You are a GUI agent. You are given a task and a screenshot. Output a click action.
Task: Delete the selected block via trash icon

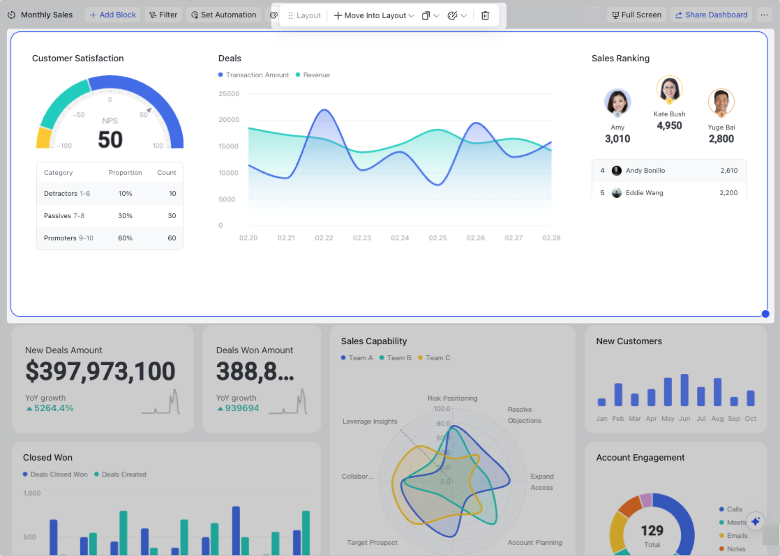point(486,15)
